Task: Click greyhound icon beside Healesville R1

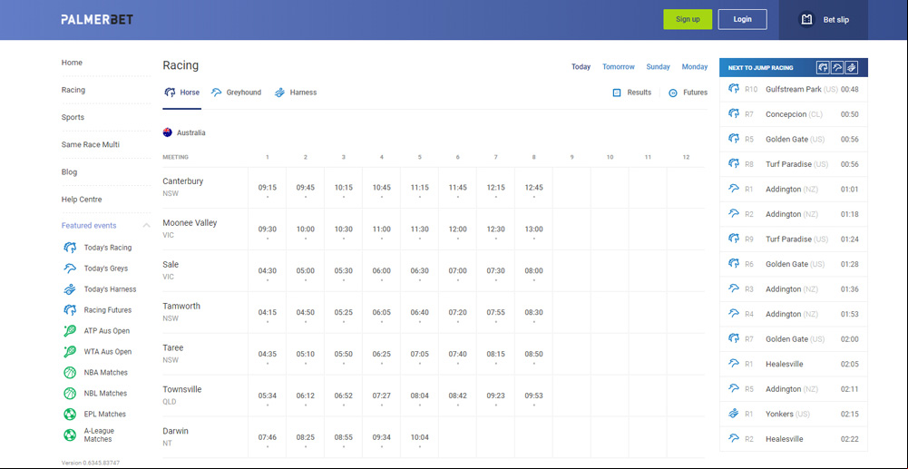Action: pyautogui.click(x=734, y=364)
